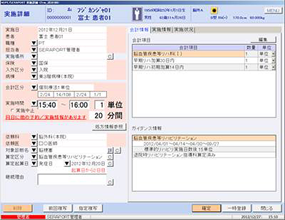Open unit dropdown in 早期リハ加算30日内 row

pyautogui.click(x=273, y=60)
